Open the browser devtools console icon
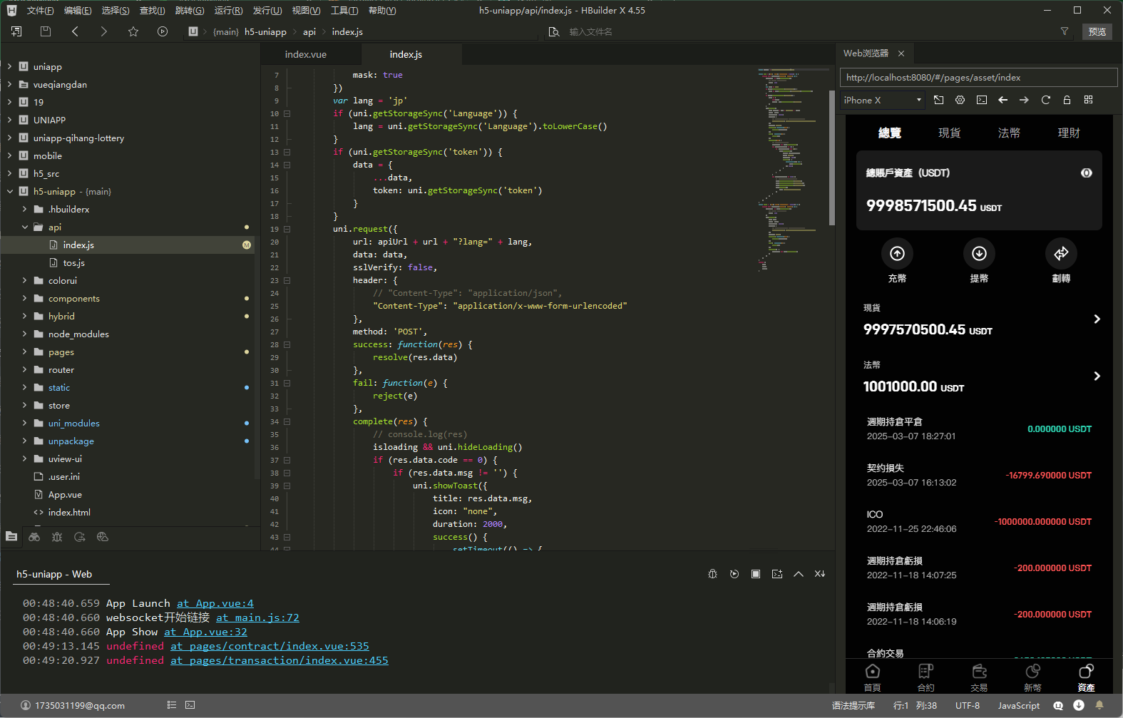Image resolution: width=1123 pixels, height=718 pixels. 982,100
